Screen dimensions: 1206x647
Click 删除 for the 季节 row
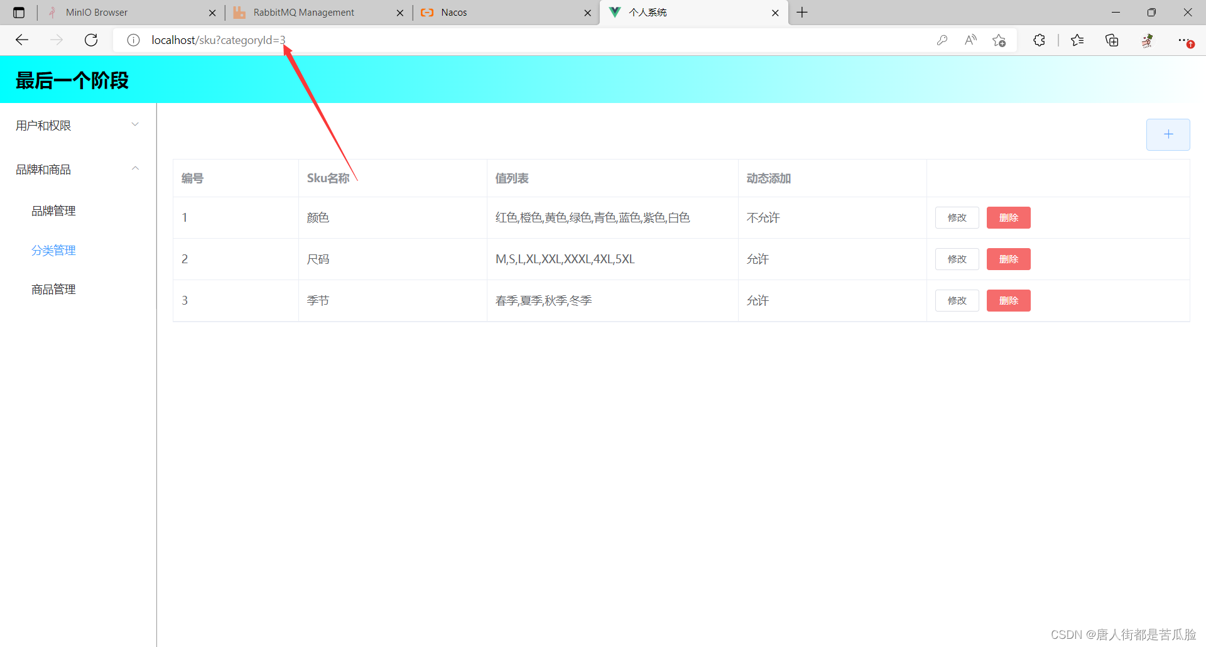[x=1008, y=301]
